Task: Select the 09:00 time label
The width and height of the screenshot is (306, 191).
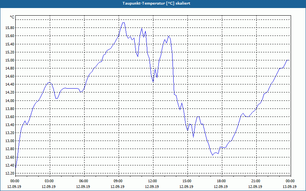Action: 119,181
